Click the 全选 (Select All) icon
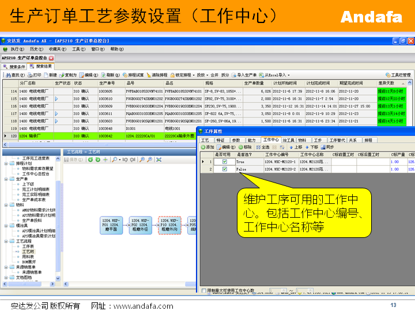Viewport: 415px width, 311px height. coord(265,147)
